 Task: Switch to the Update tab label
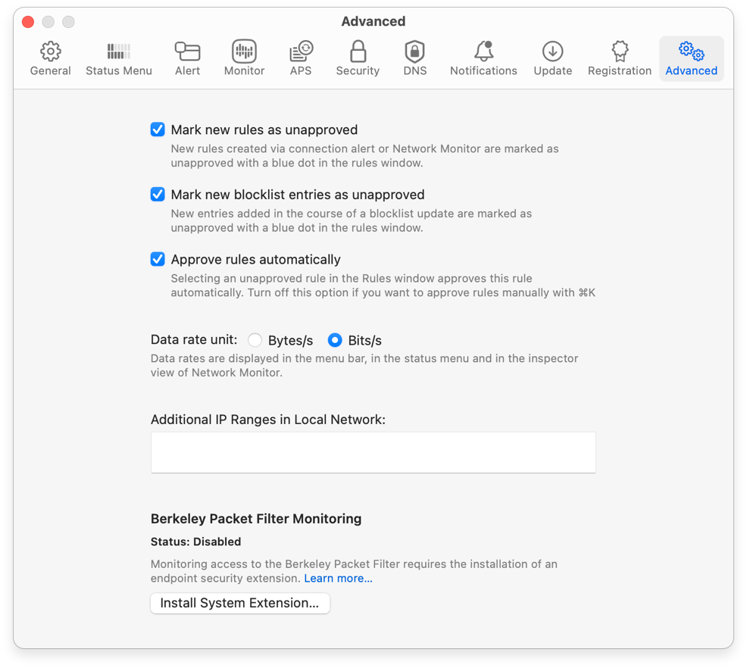(552, 70)
